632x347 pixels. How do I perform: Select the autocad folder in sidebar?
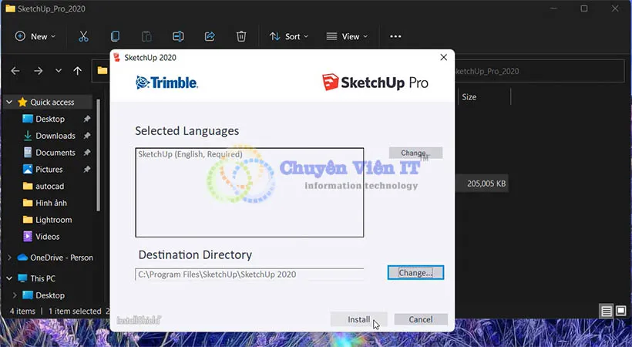[50, 187]
